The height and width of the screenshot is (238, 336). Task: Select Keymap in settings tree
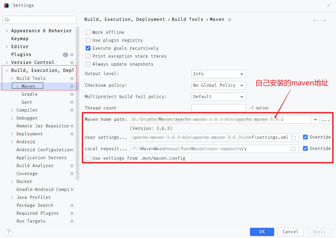(20, 39)
